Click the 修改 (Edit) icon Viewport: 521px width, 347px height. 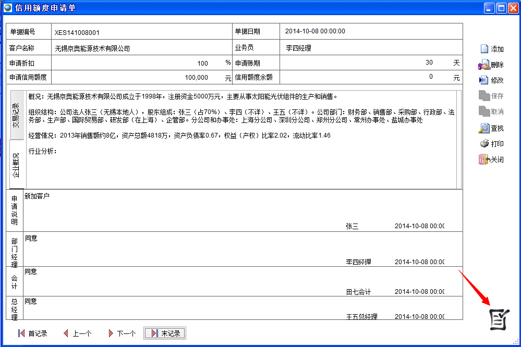click(x=484, y=80)
